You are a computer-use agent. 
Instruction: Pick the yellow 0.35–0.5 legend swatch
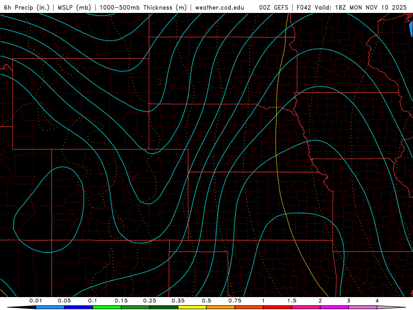tap(192, 307)
